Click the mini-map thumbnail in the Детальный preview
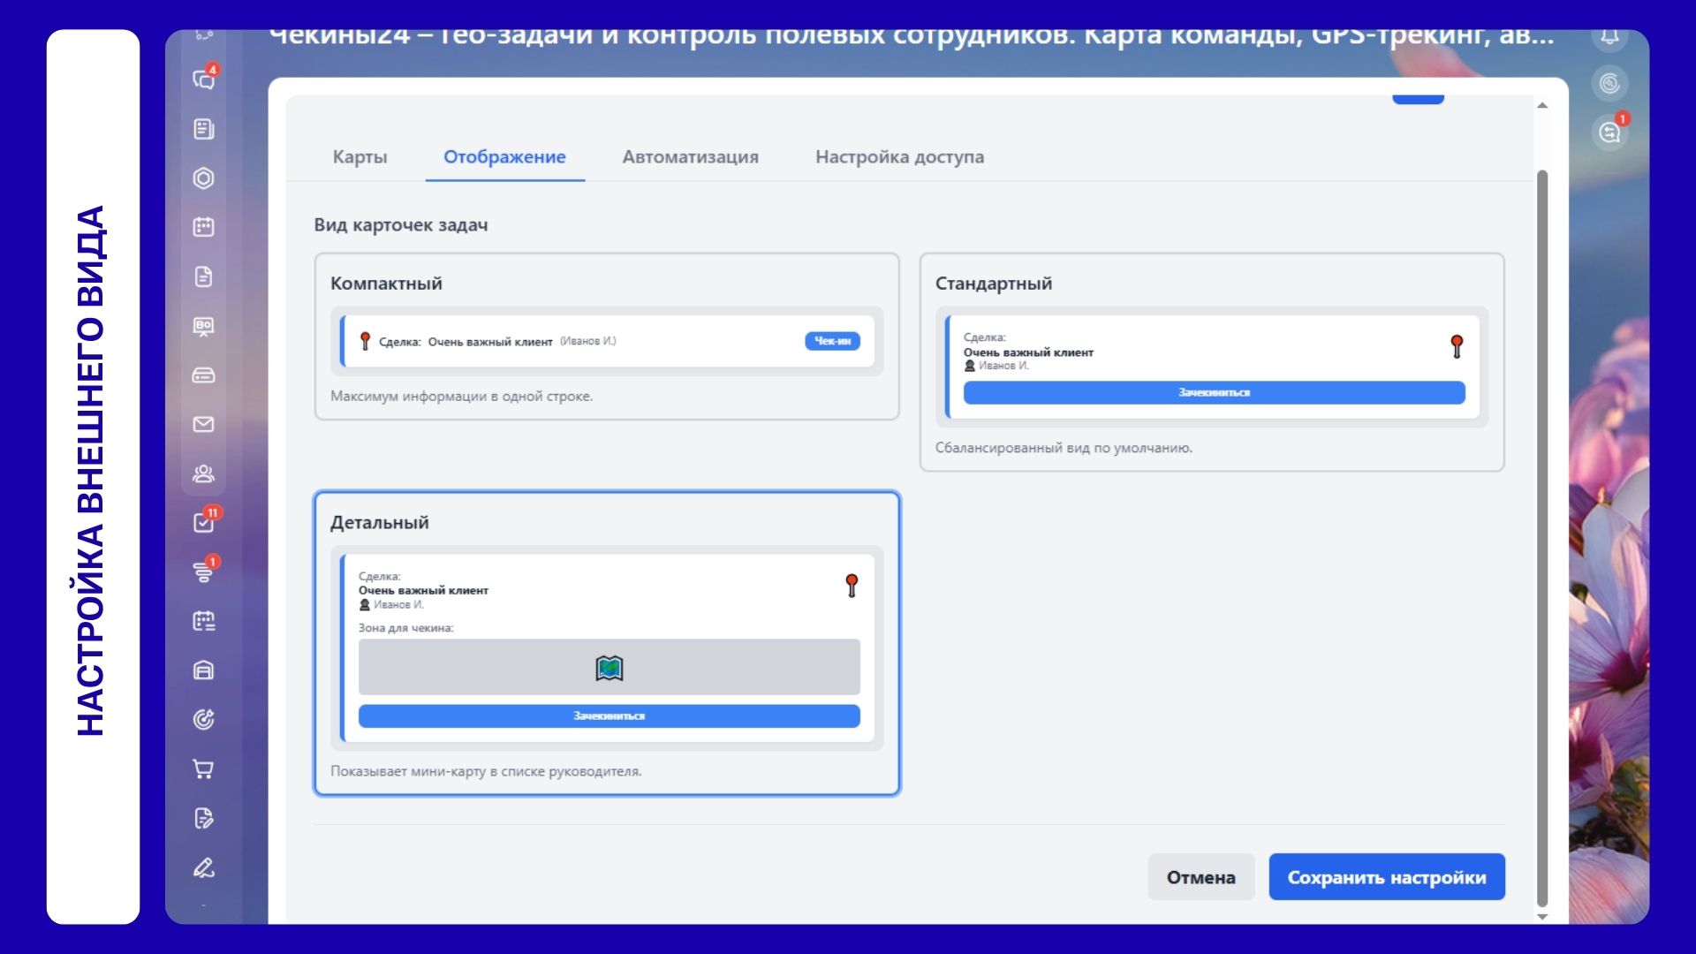Image resolution: width=1696 pixels, height=954 pixels. click(609, 667)
